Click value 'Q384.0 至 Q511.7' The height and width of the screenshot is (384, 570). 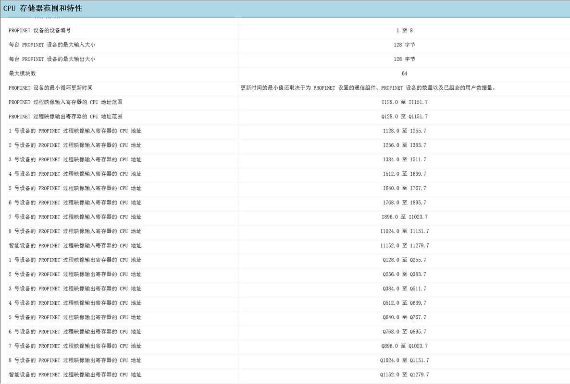(405, 288)
